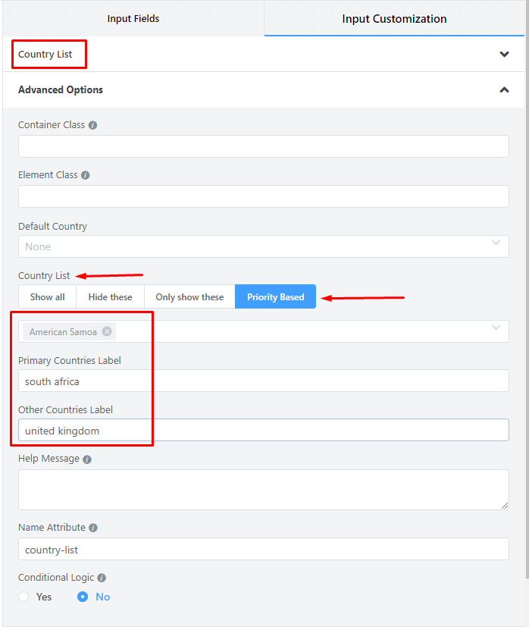
Task: Select the Show all button
Action: (x=47, y=297)
